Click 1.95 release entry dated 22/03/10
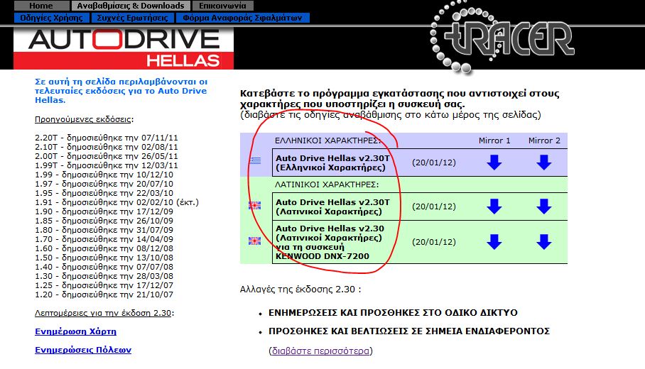Screen dimensions: 645x369 pos(104,193)
